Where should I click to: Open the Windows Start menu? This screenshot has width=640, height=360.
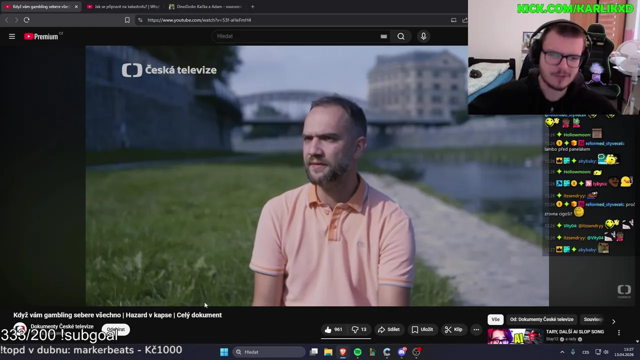tap(224, 352)
